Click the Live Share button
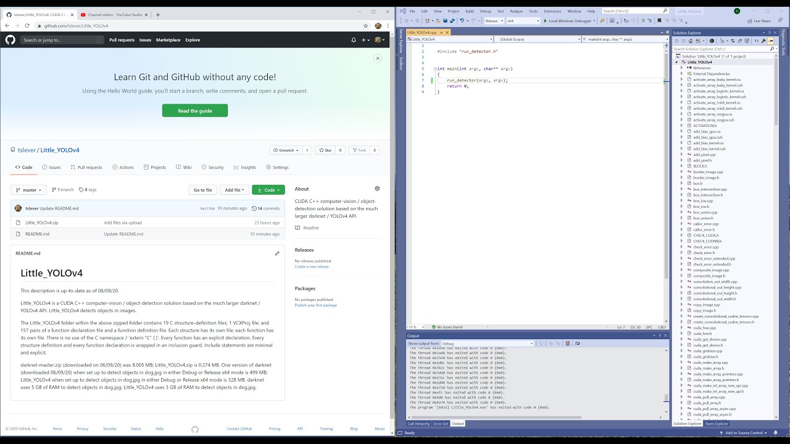Screen dimensions: 790x444 tap(759, 21)
